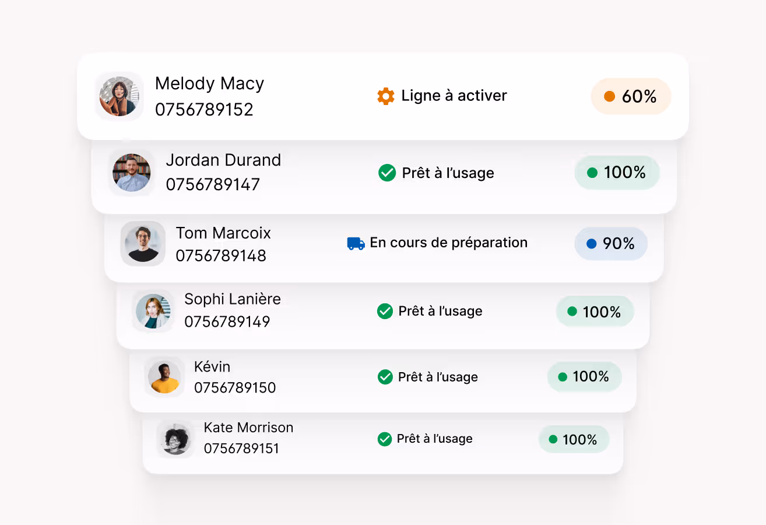Click Kévin's 100% progress badge

coord(584,377)
